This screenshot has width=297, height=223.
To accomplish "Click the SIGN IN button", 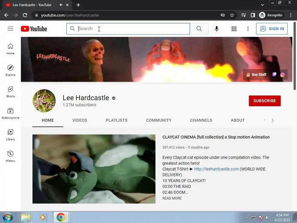I will coord(272,29).
